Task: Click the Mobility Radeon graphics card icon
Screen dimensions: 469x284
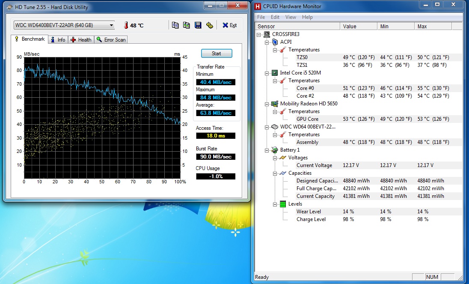Action: [275, 104]
